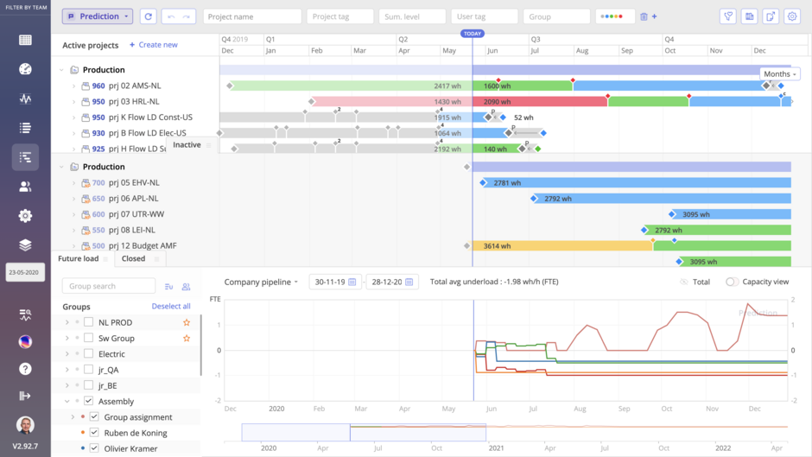This screenshot has height=457, width=812.
Task: Click the redo arrow in toolbar
Action: pos(187,16)
